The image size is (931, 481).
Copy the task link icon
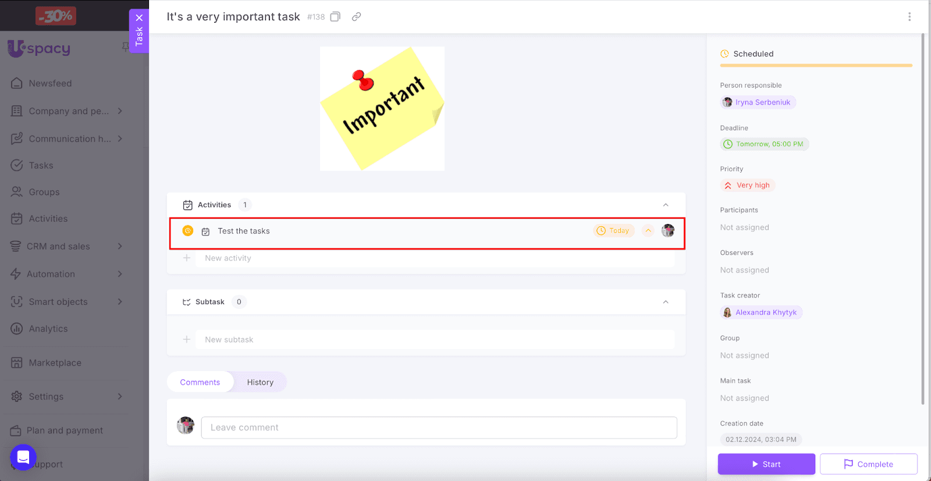click(357, 17)
